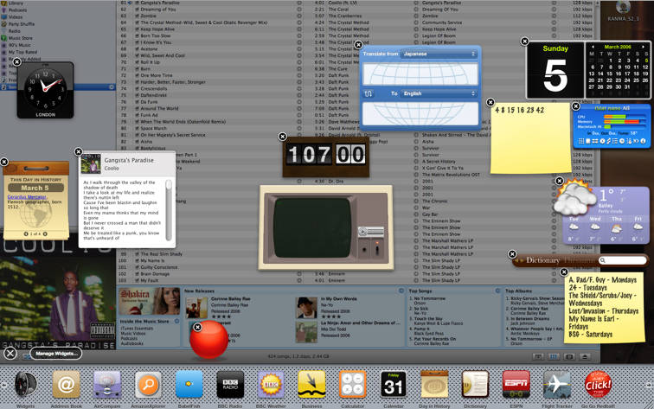The height and width of the screenshot is (409, 654).
Task: Click the BabelFish widget icon
Action: [x=189, y=385]
